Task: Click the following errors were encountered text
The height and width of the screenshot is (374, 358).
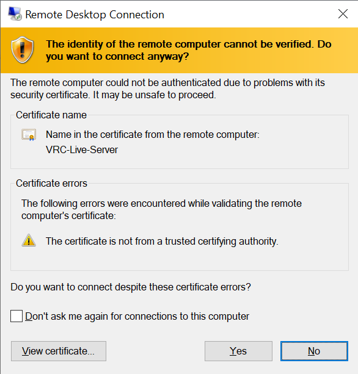Action: 161,209
